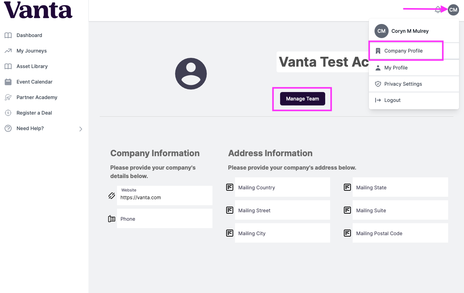Click the Company Information heading
This screenshot has width=464, height=293.
(155, 153)
